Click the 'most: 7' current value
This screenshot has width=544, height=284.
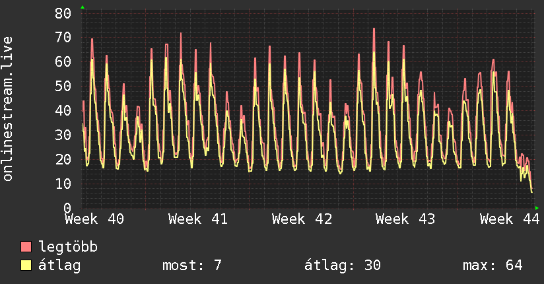click(x=192, y=266)
